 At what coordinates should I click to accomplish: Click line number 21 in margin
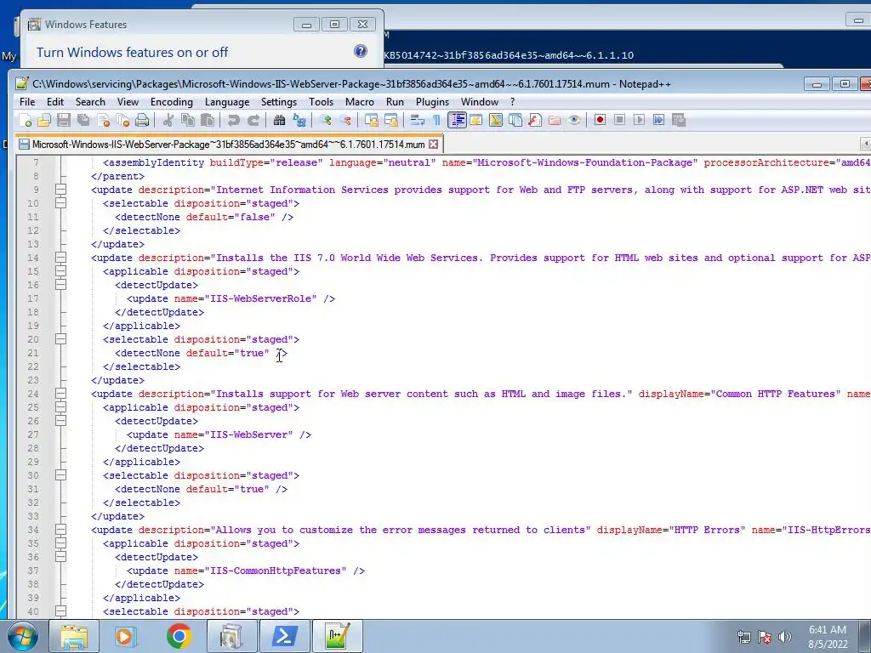[33, 353]
